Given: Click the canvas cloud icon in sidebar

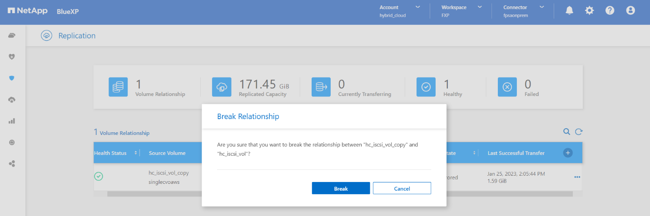Looking at the screenshot, I should coord(12,35).
